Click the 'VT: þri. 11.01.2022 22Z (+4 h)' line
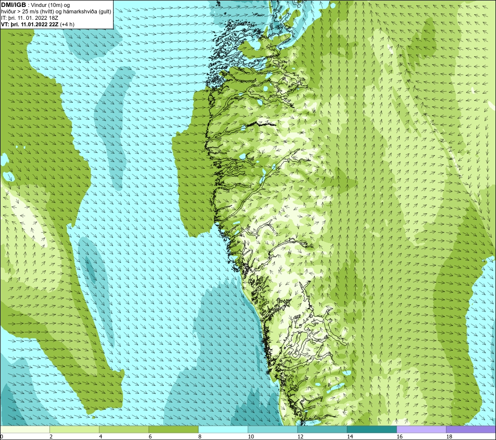 [38, 24]
